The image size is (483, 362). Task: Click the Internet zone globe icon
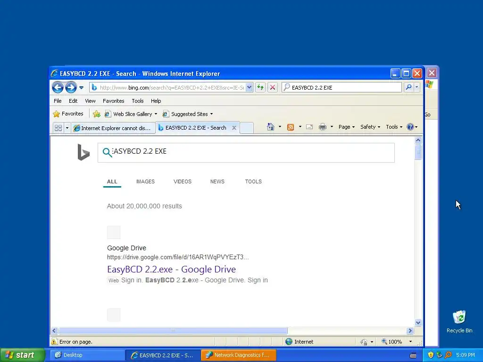(x=289, y=342)
